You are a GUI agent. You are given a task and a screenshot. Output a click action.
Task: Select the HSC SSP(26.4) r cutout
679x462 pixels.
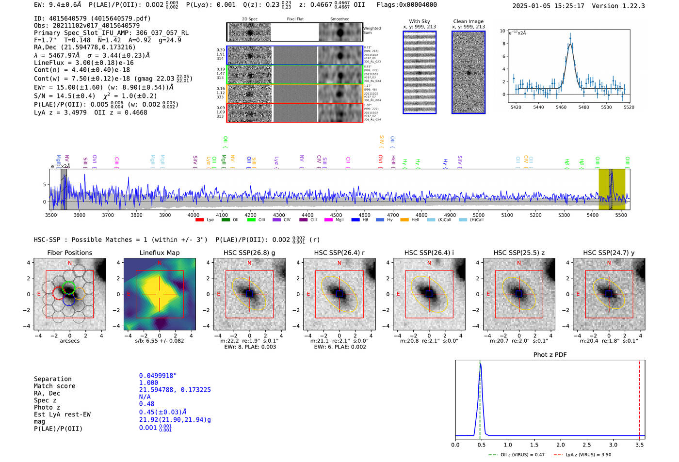[339, 294]
